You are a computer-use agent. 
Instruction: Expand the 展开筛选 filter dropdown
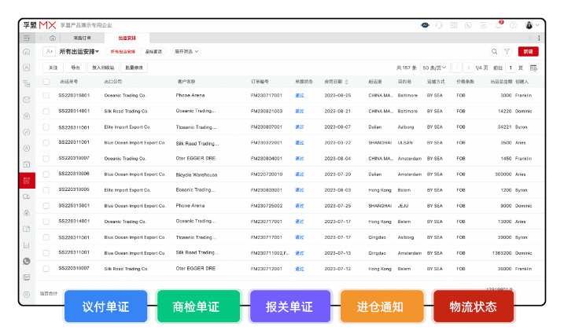pyautogui.click(x=186, y=51)
